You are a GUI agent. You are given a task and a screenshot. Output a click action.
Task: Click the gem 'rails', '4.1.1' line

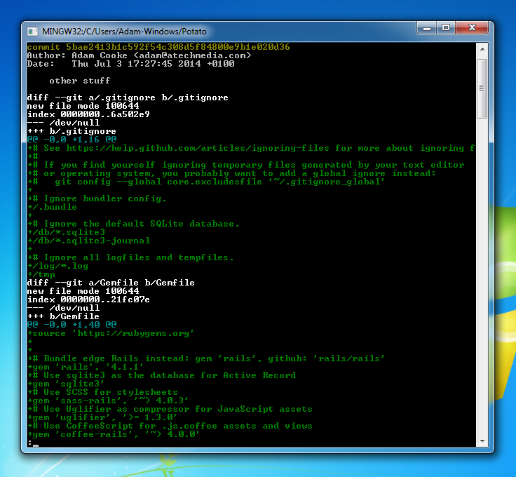coord(86,367)
